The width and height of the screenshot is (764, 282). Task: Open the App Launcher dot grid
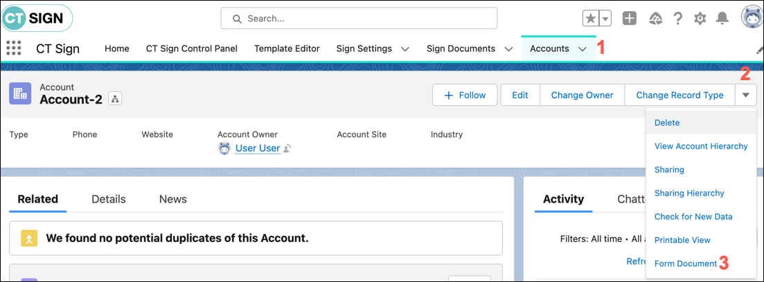14,48
